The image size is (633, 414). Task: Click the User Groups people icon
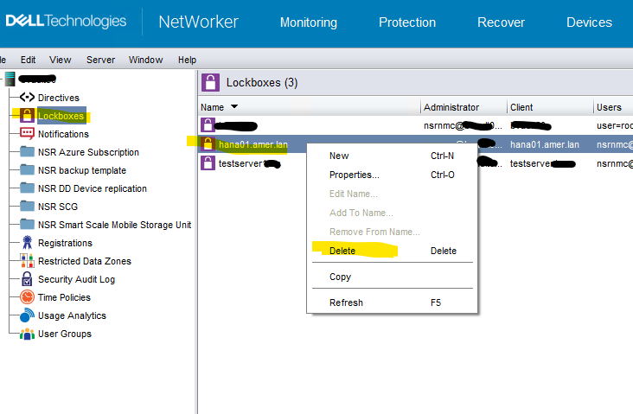pyautogui.click(x=27, y=334)
